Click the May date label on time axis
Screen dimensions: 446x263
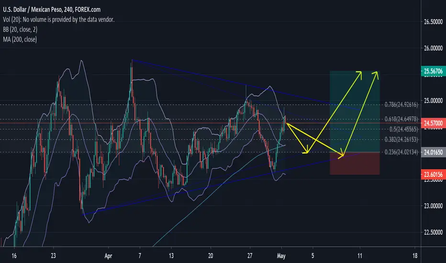coord(281,256)
